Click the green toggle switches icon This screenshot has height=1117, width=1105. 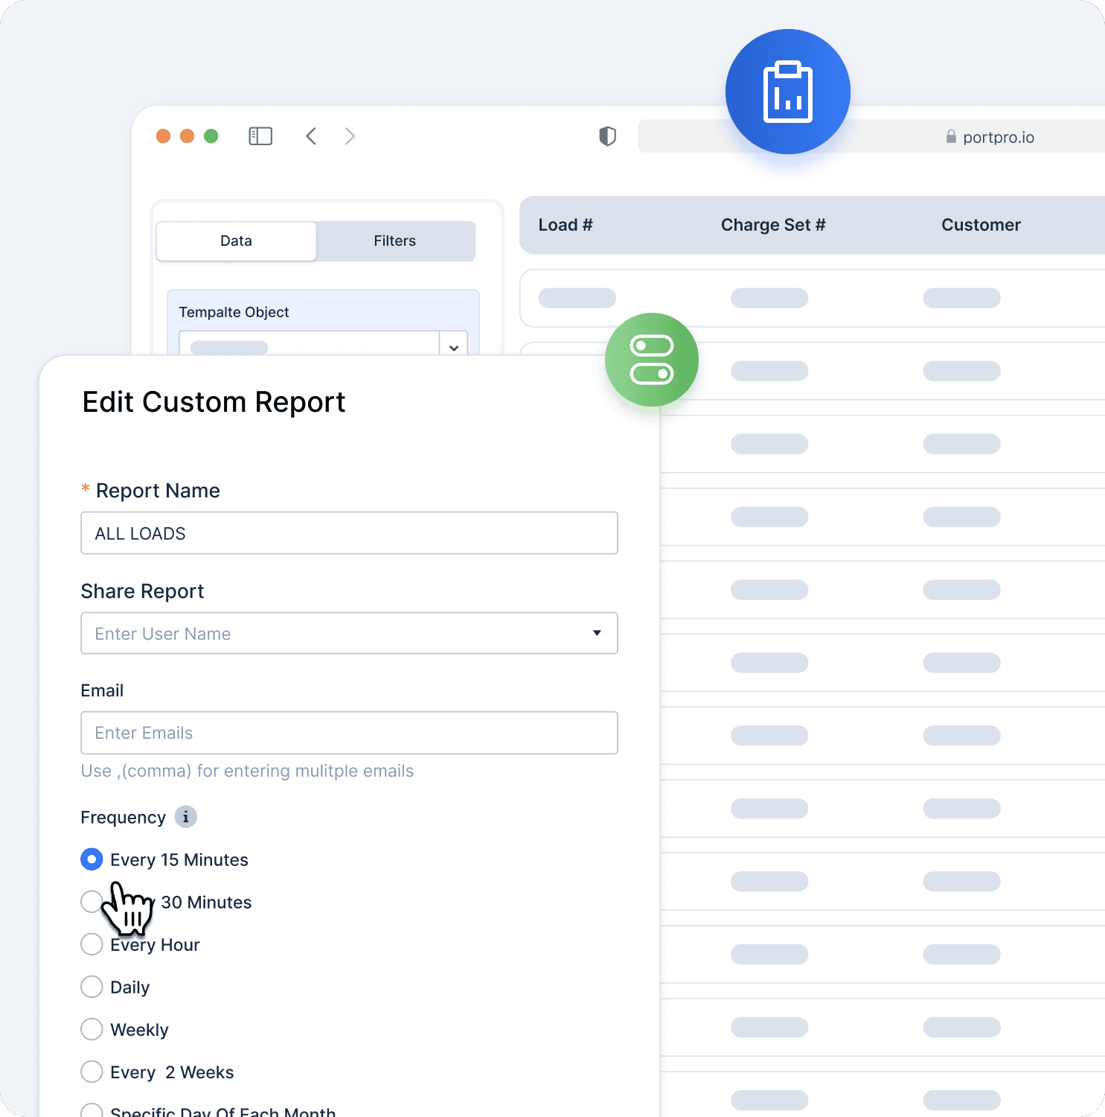click(x=652, y=360)
